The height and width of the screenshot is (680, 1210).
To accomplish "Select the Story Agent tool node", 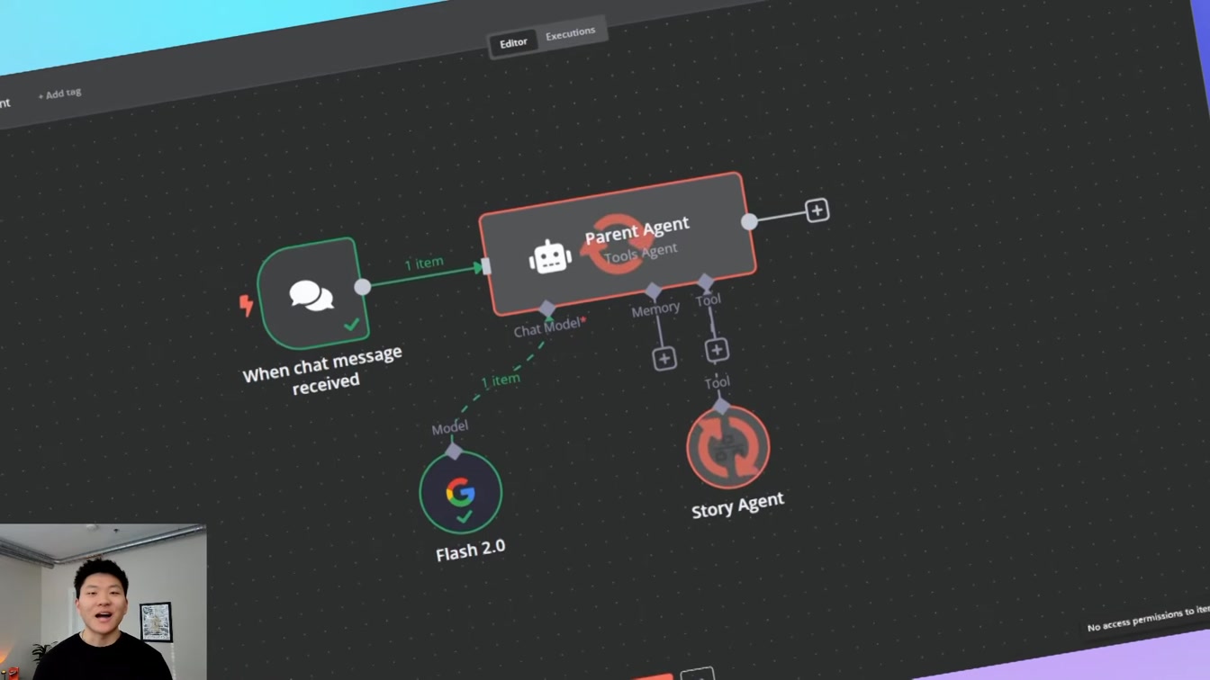I will pos(728,447).
